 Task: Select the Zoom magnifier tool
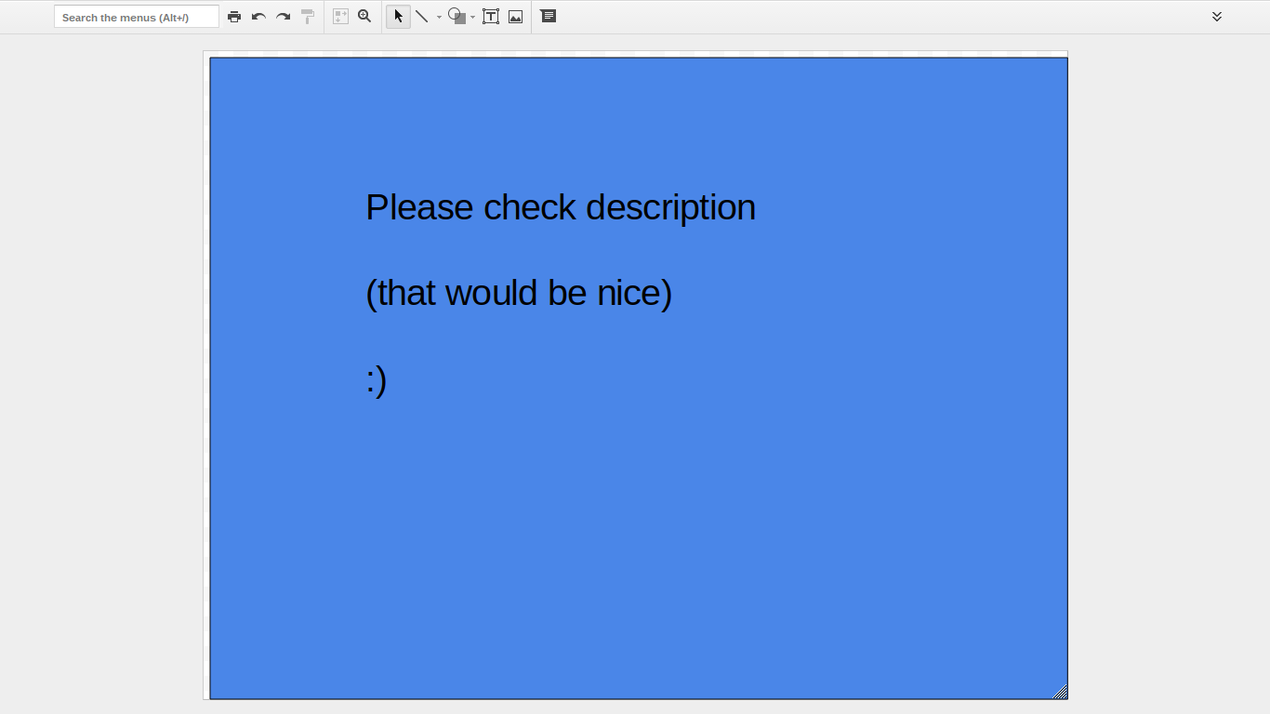[x=364, y=17]
